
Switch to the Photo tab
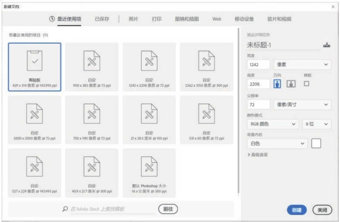(134, 19)
